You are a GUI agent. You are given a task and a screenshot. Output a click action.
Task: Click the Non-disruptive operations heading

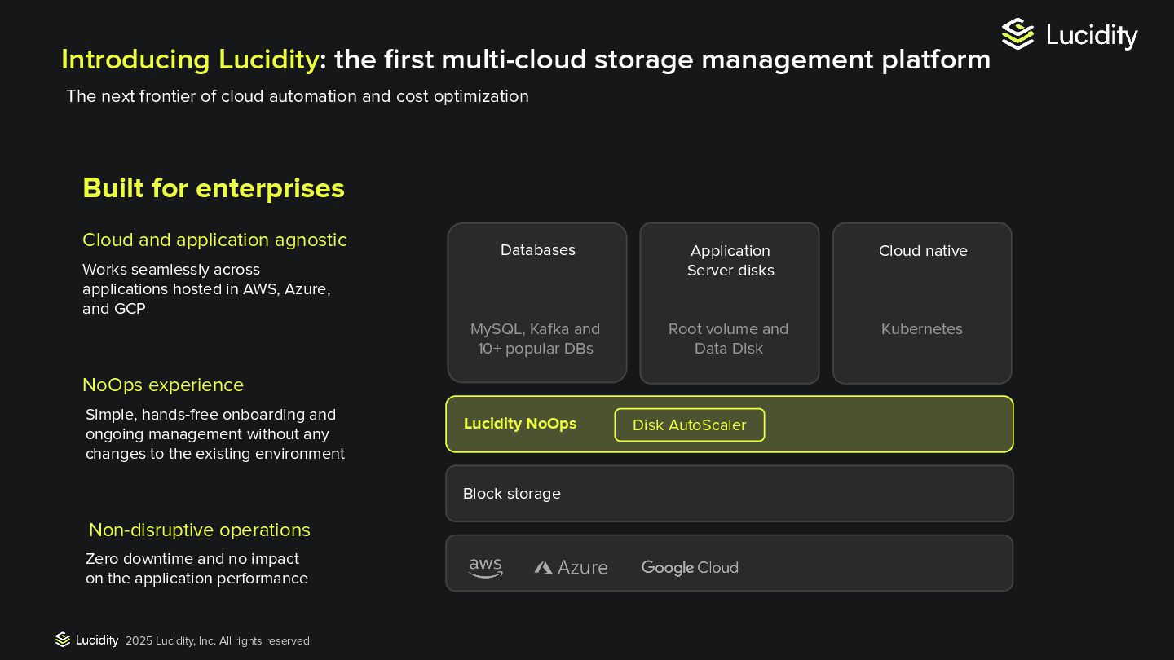pyautogui.click(x=200, y=530)
